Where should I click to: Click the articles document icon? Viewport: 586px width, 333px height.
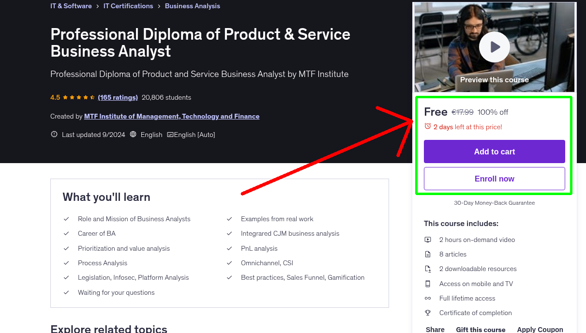(x=428, y=254)
